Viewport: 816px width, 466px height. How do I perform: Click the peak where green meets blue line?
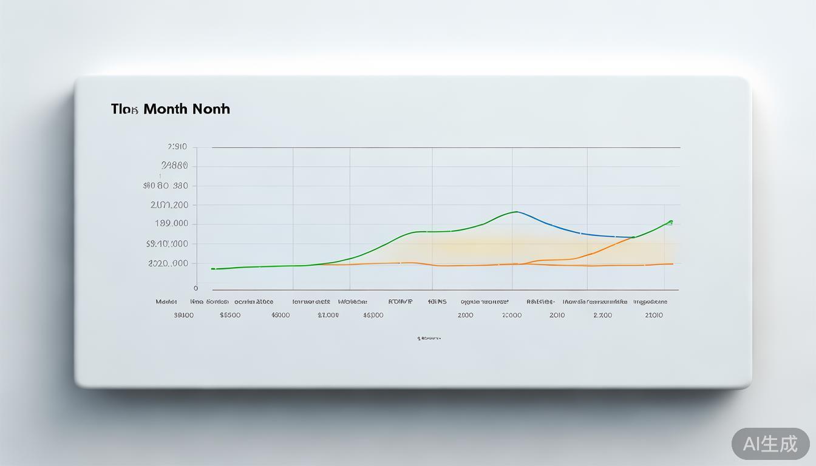tap(515, 212)
